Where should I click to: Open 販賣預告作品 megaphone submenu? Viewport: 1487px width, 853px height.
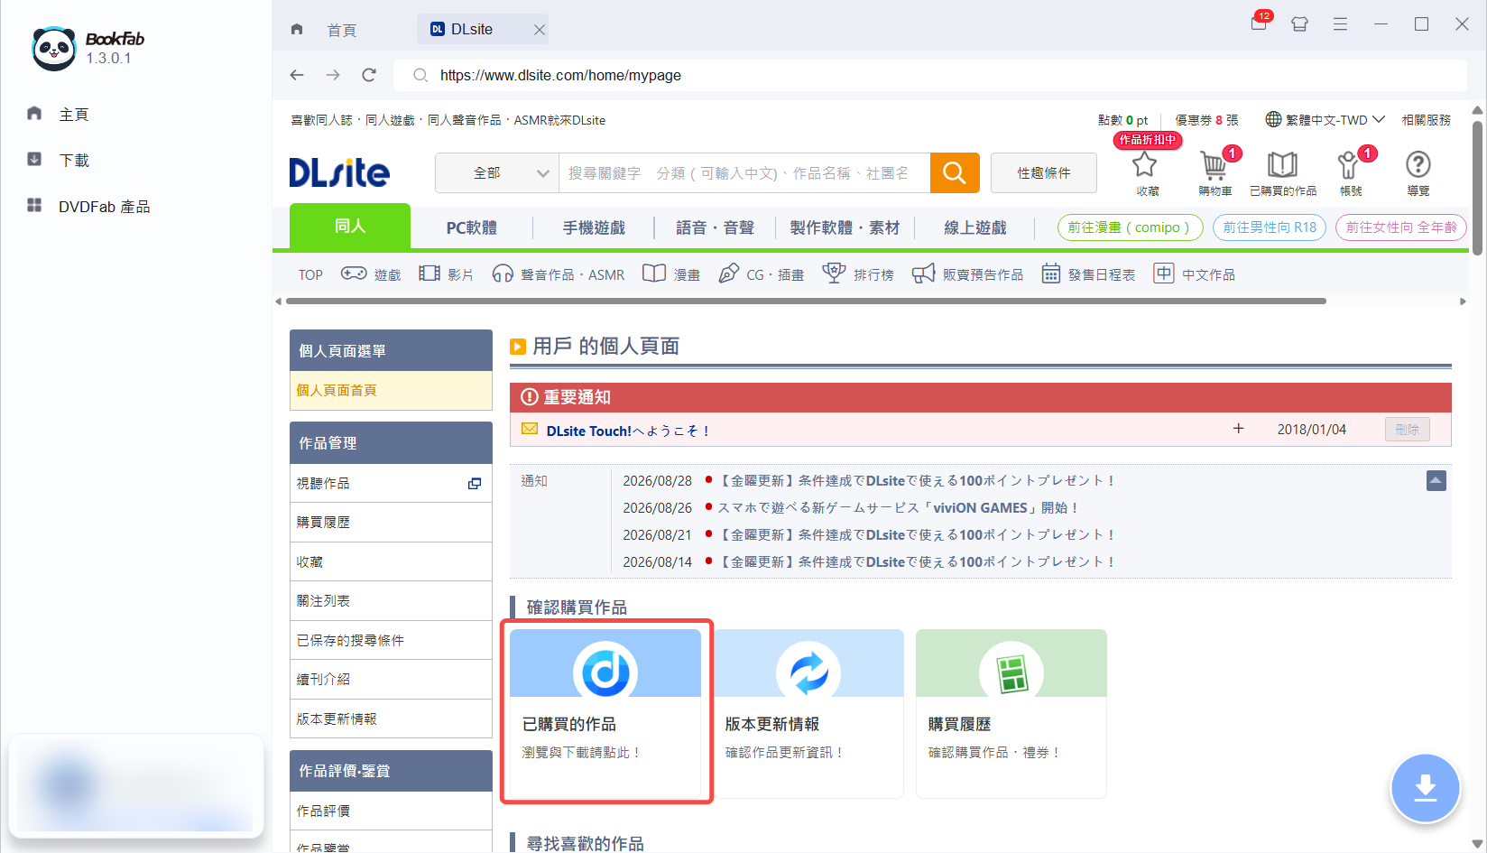967,274
